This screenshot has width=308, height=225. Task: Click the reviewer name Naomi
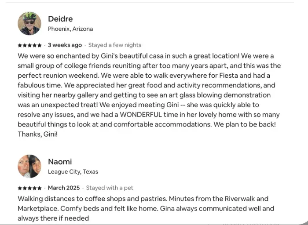60,162
